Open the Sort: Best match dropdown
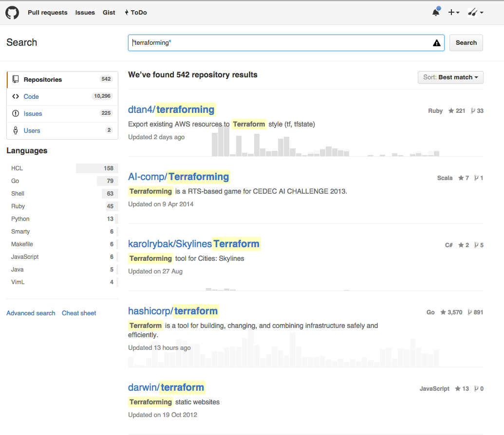 pos(450,77)
